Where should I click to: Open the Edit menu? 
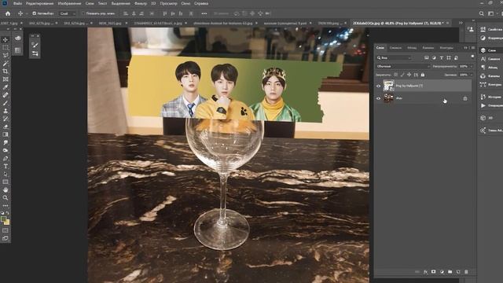[x=40, y=3]
